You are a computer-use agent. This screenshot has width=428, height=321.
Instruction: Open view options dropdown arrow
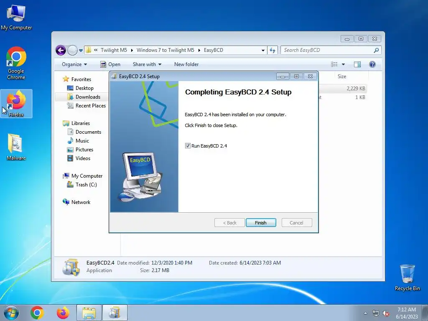pos(344,64)
